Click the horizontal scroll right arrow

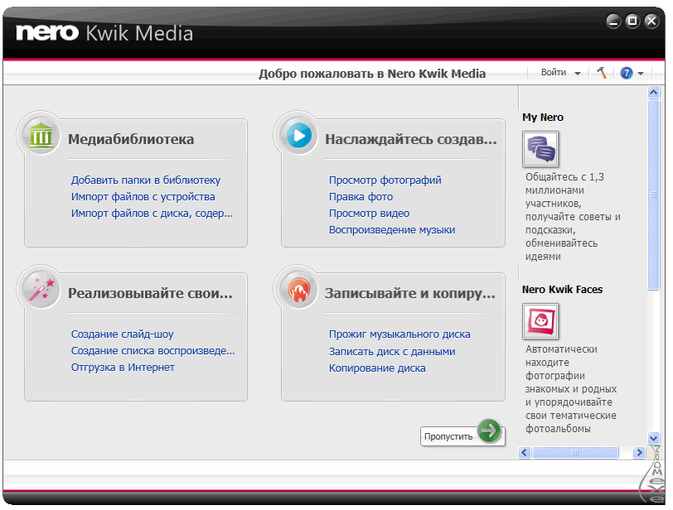click(x=640, y=453)
